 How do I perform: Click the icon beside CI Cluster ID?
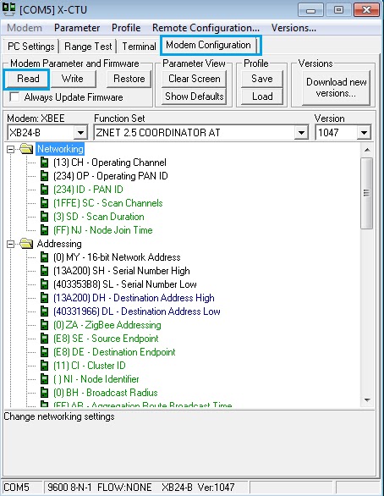[45, 366]
